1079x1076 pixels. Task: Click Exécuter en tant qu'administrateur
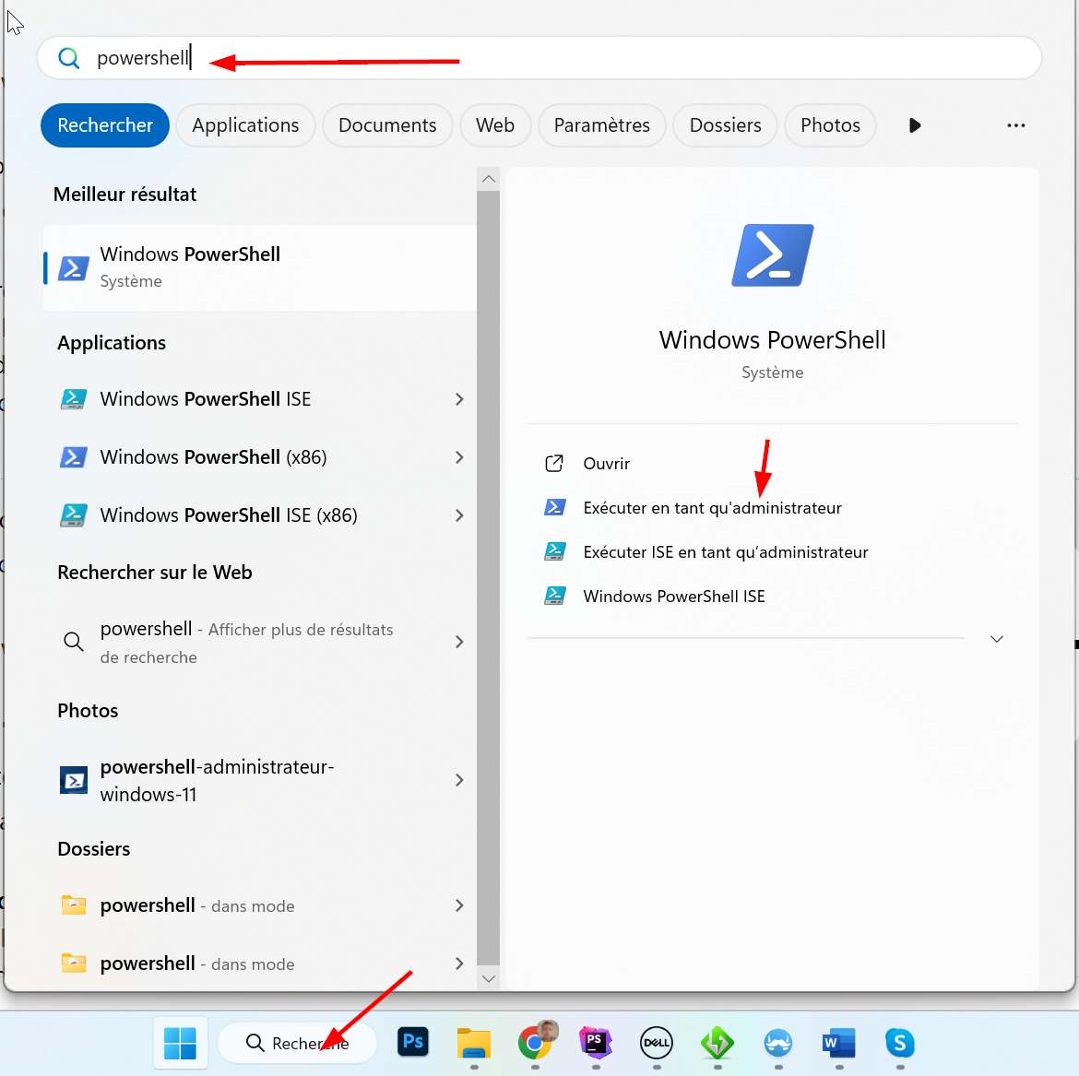pos(712,508)
